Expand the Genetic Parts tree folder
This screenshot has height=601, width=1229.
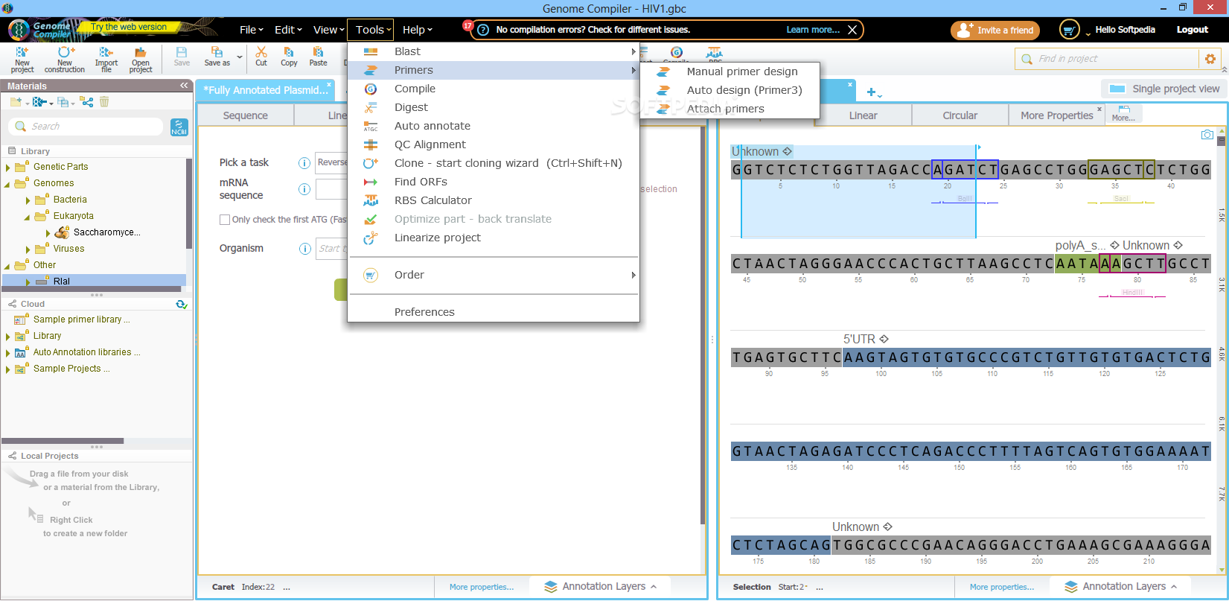click(x=7, y=168)
